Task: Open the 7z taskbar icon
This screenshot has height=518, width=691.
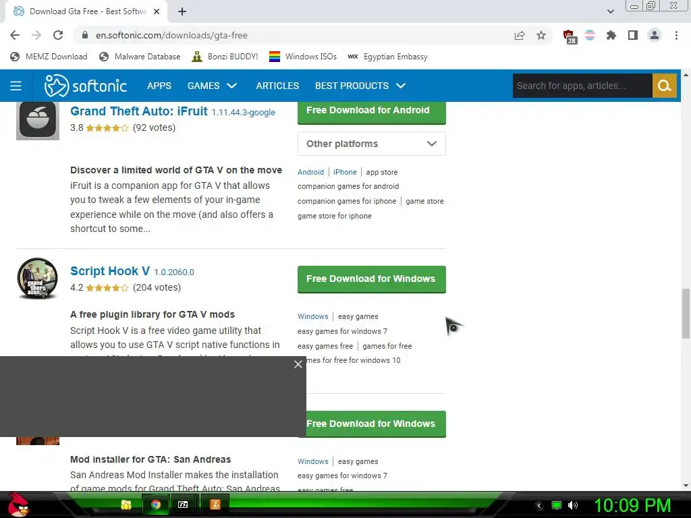Action: (183, 505)
